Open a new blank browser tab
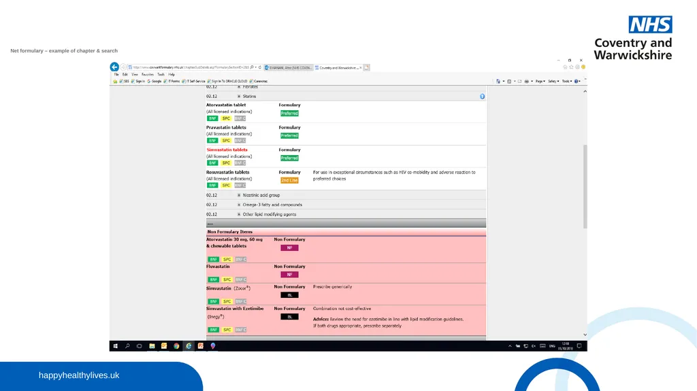The height and width of the screenshot is (391, 697). [x=367, y=67]
